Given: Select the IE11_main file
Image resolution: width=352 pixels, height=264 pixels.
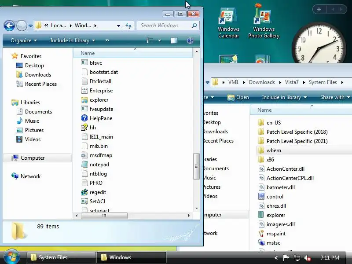Looking at the screenshot, I should click(101, 137).
